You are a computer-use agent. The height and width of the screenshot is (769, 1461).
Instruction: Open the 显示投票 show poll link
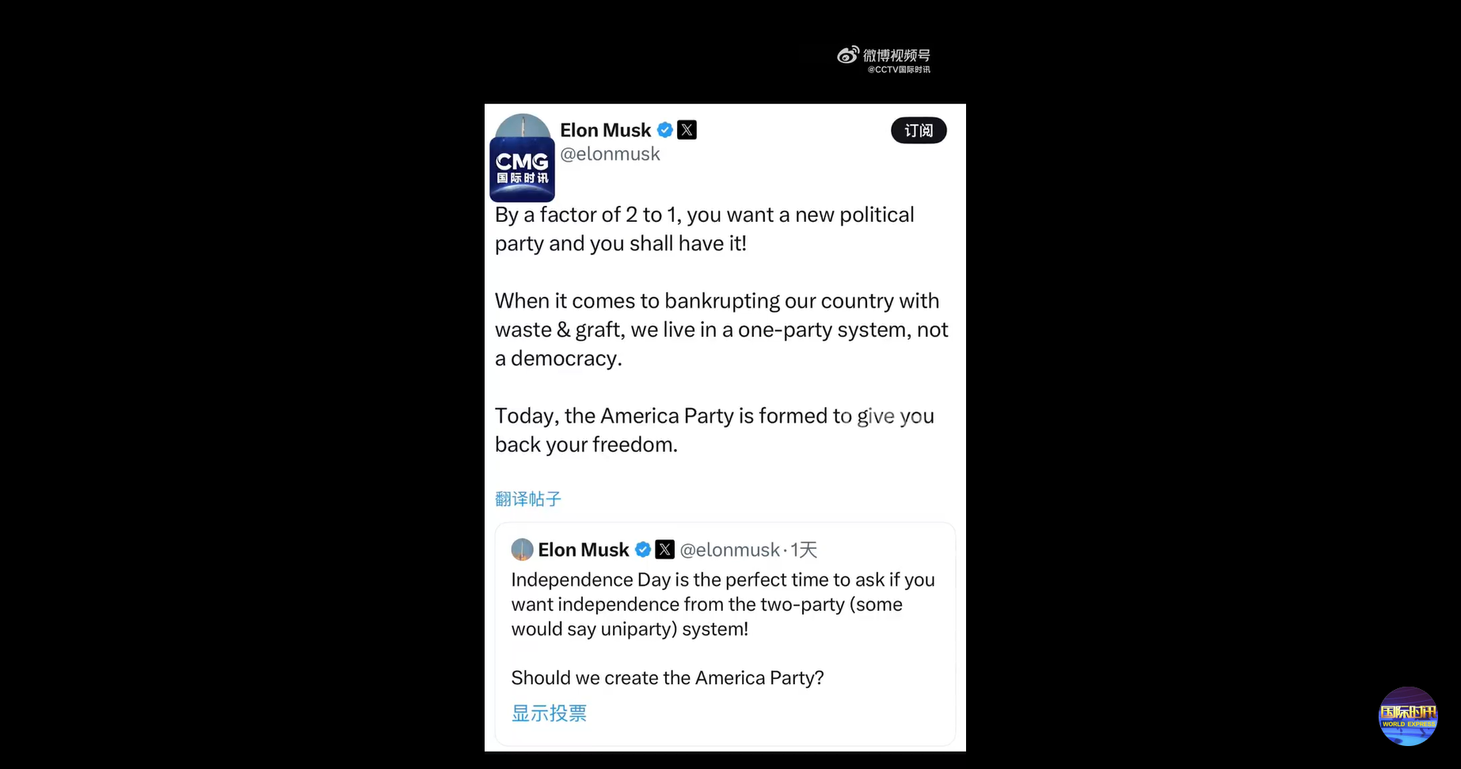pyautogui.click(x=549, y=714)
